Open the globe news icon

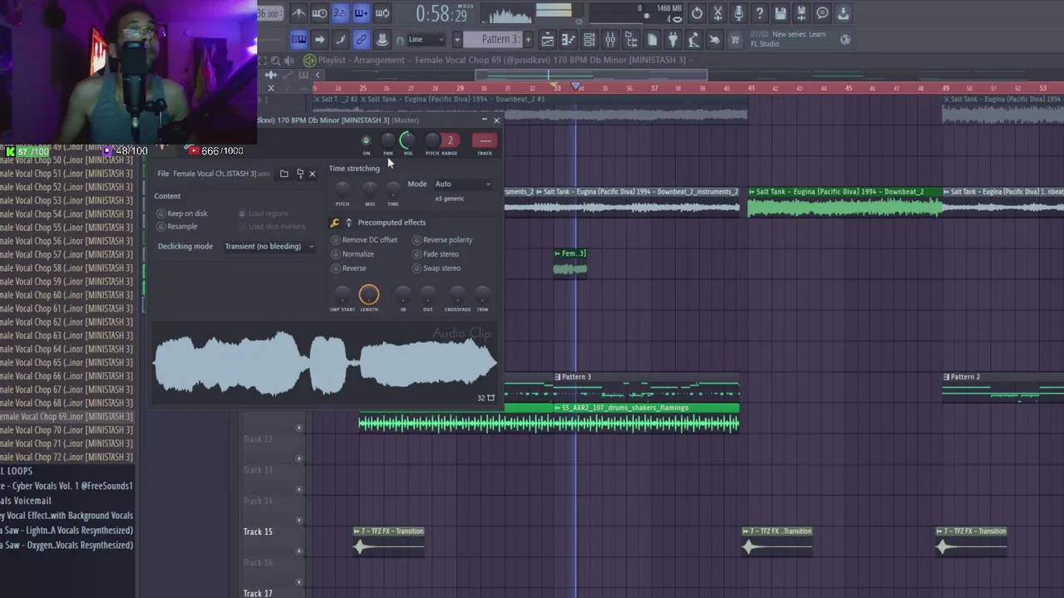[x=845, y=39]
